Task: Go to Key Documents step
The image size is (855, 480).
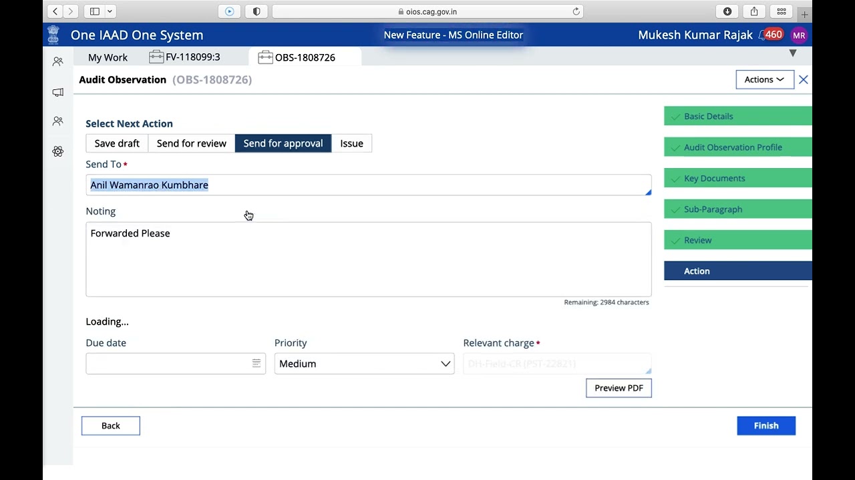Action: click(738, 178)
